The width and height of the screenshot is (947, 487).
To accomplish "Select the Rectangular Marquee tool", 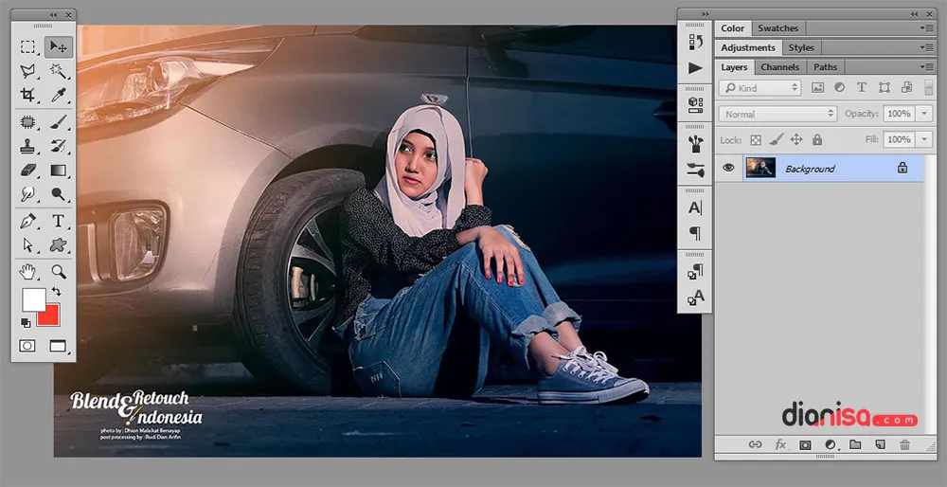I will tap(27, 46).
